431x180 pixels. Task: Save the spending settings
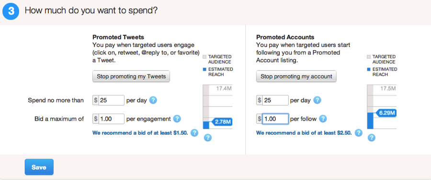[39, 167]
